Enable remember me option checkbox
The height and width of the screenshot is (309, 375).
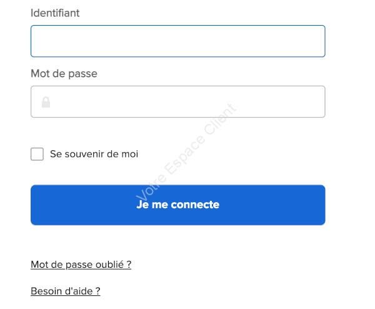point(37,154)
